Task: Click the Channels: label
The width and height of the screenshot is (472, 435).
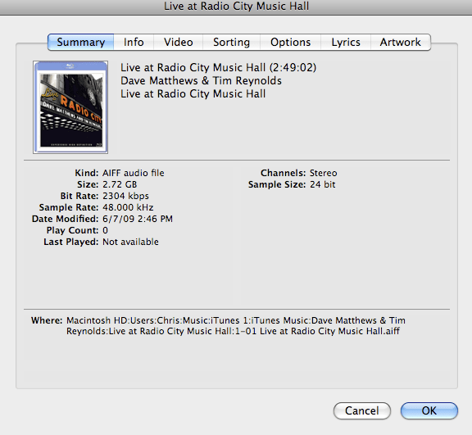Action: click(283, 173)
